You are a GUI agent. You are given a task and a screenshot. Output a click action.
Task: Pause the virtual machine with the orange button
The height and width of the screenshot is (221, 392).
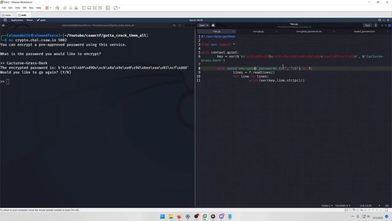click(x=47, y=8)
